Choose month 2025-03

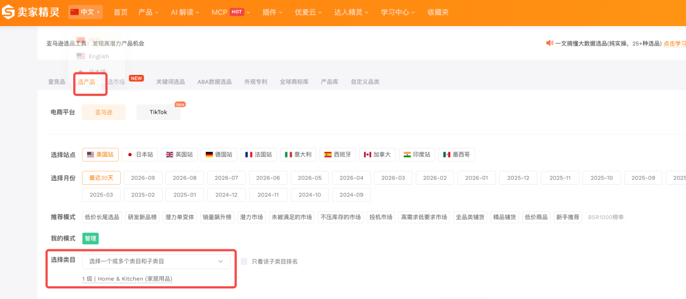coord(101,194)
